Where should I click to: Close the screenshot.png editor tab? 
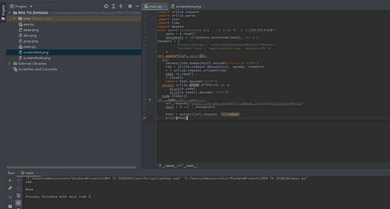click(x=204, y=6)
